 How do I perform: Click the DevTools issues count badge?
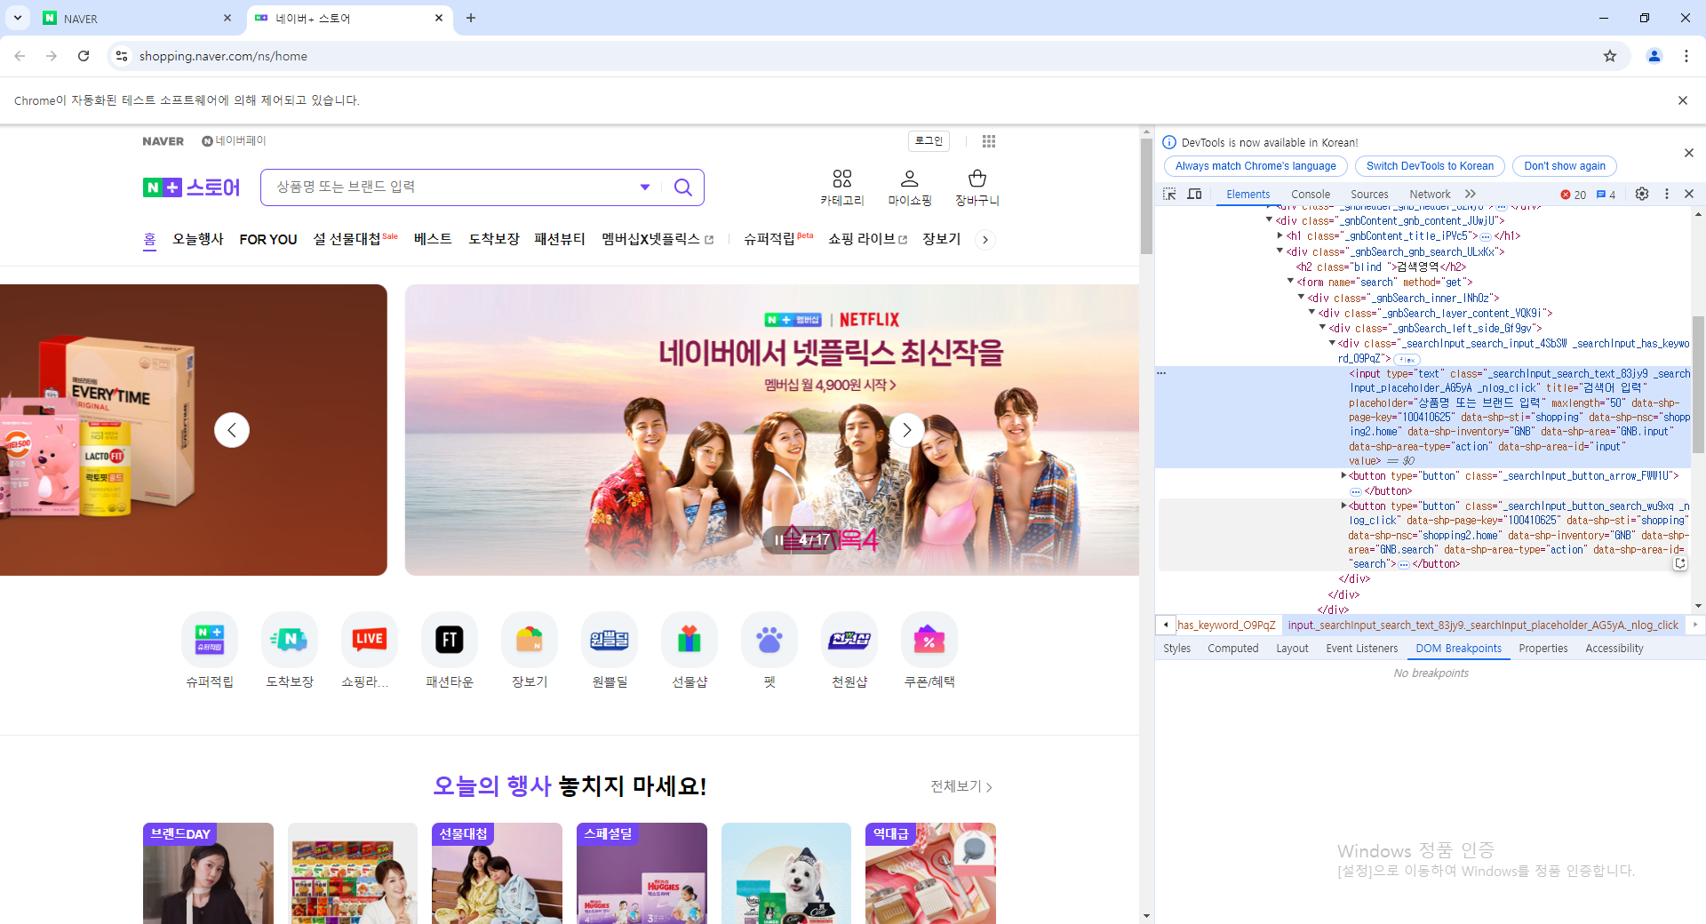(1606, 195)
